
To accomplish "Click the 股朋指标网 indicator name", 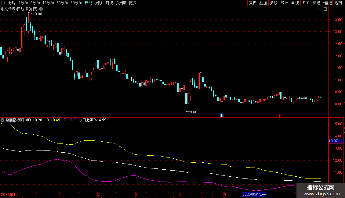I will click(x=15, y=120).
